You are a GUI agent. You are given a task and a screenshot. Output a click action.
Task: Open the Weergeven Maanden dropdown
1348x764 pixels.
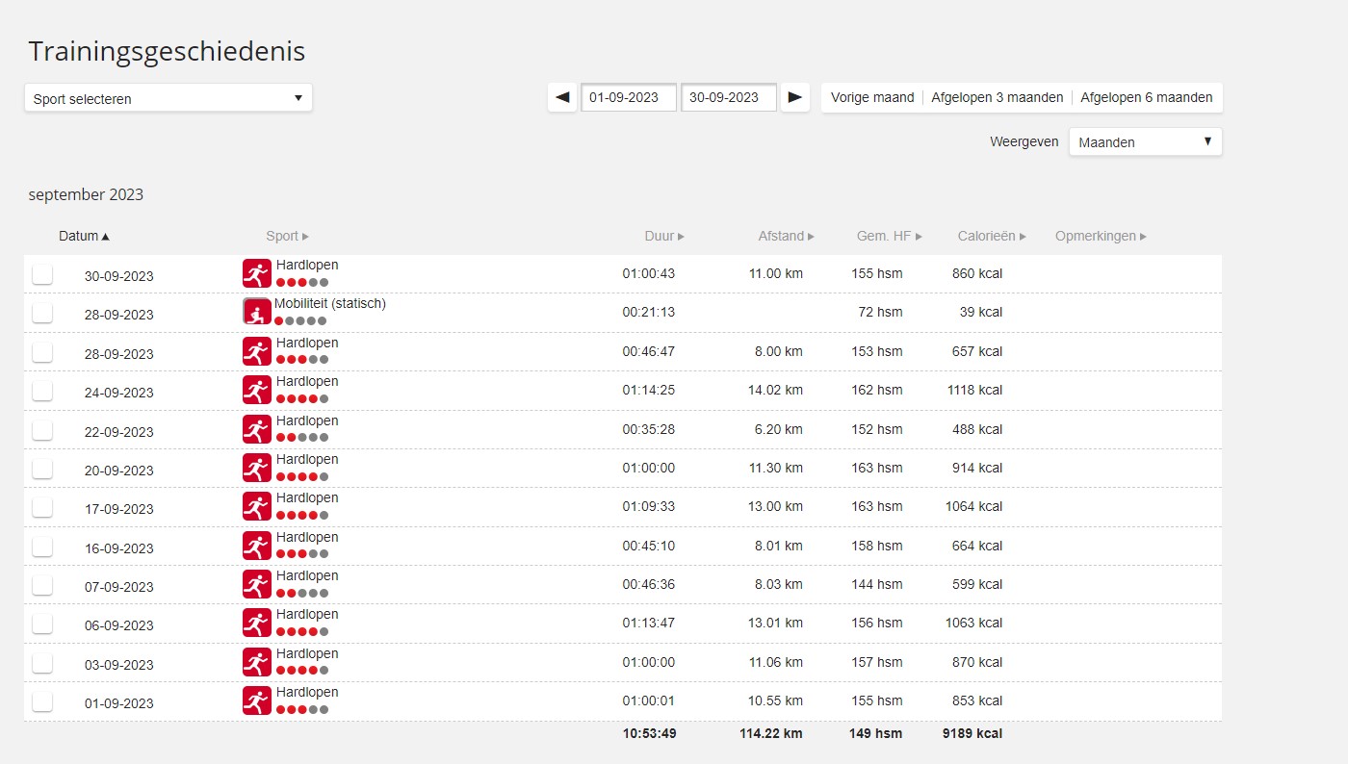[x=1145, y=142]
